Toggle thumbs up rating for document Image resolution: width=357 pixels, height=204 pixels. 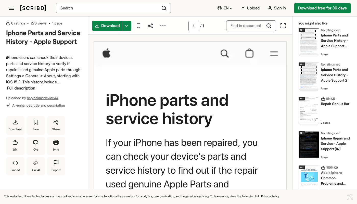click(15, 146)
